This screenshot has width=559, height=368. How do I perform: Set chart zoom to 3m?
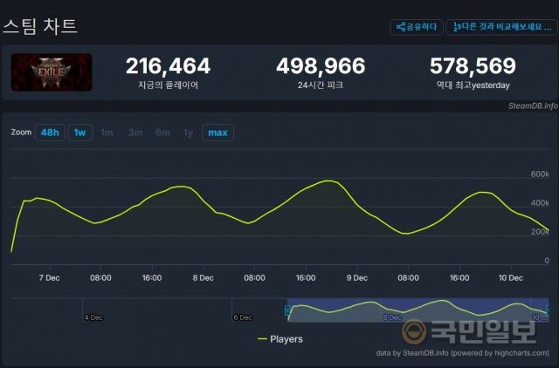135,133
